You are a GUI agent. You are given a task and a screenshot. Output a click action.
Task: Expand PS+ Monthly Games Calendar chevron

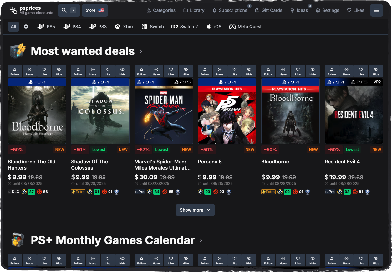pyautogui.click(x=201, y=240)
